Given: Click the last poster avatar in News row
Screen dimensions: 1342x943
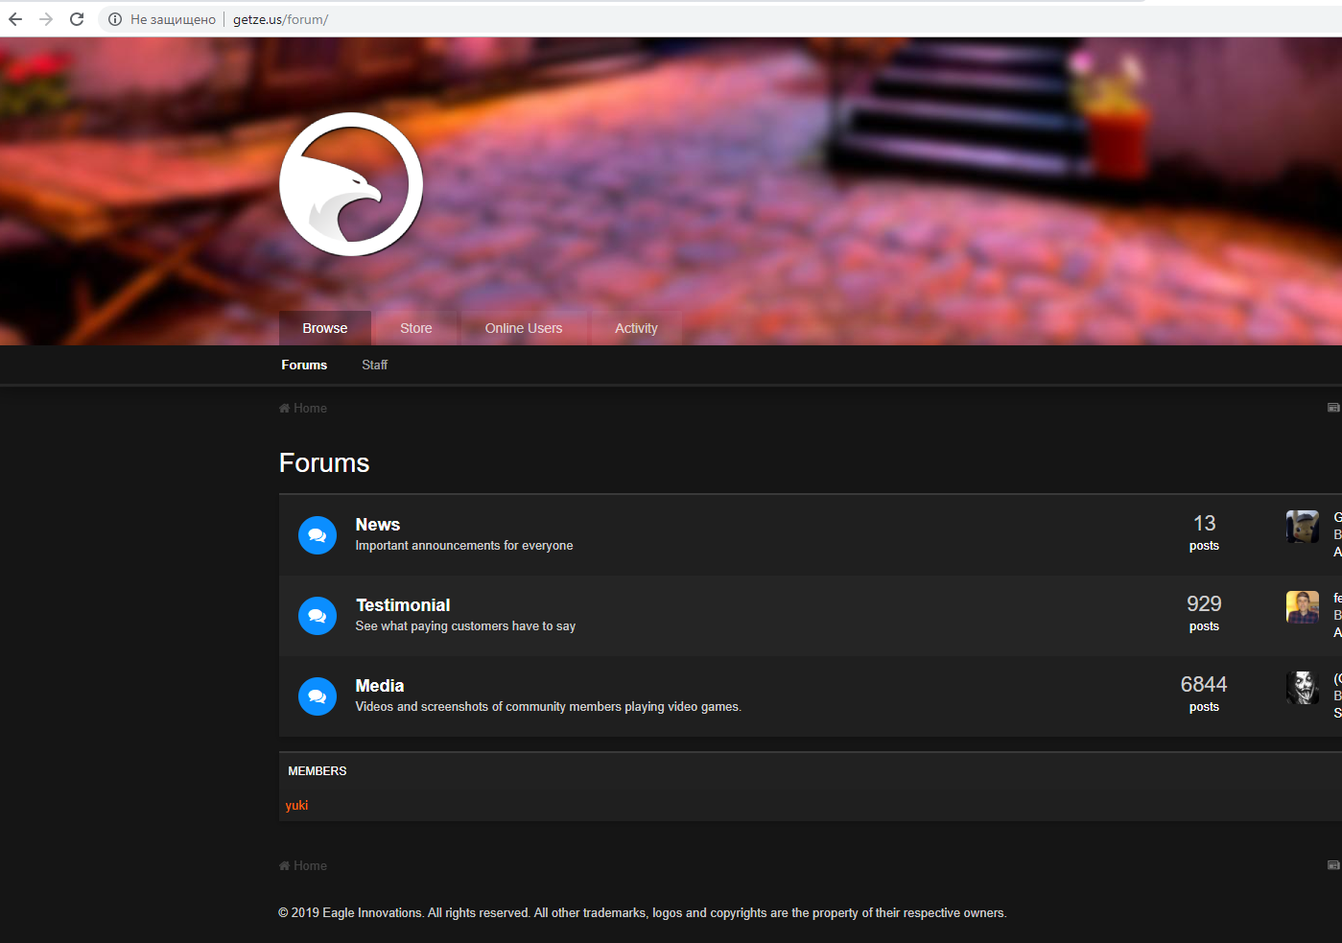Looking at the screenshot, I should [x=1302, y=527].
